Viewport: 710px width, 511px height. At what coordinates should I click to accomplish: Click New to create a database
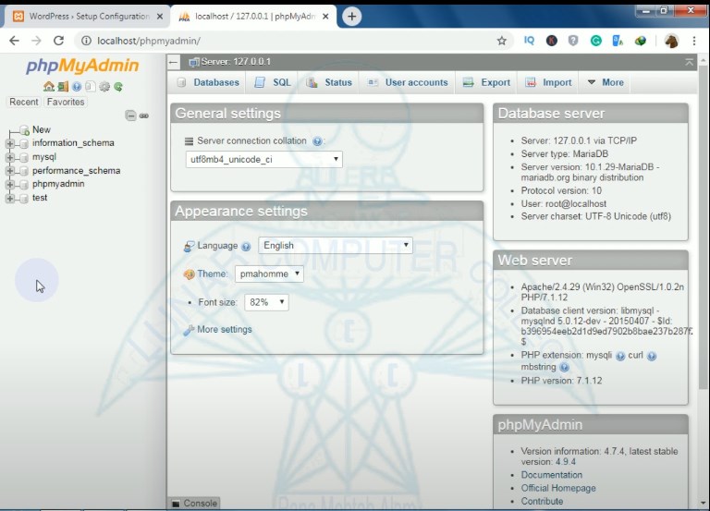coord(42,129)
